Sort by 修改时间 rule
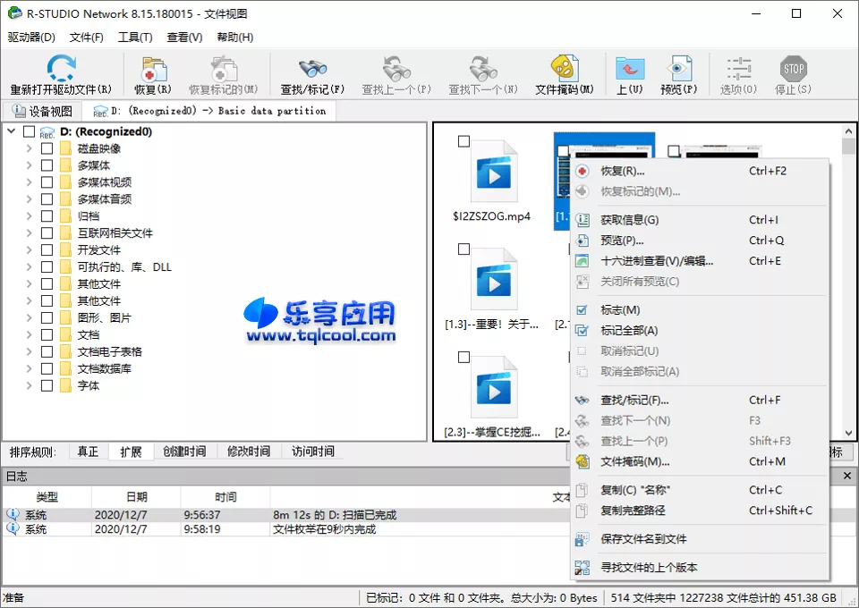859x608 pixels. (249, 452)
